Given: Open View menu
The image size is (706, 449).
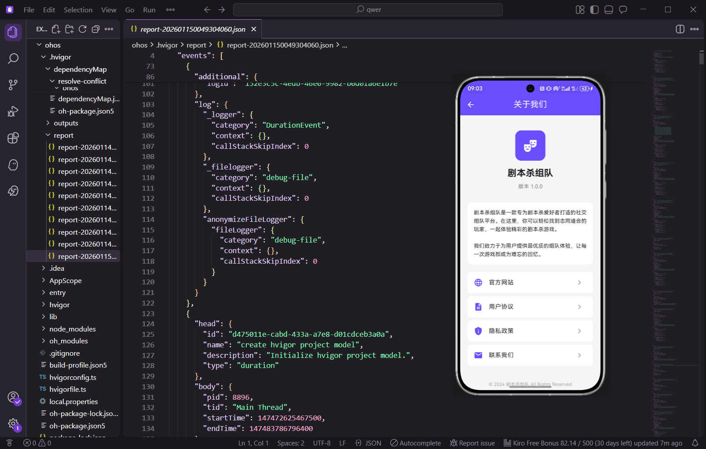Looking at the screenshot, I should pyautogui.click(x=109, y=10).
